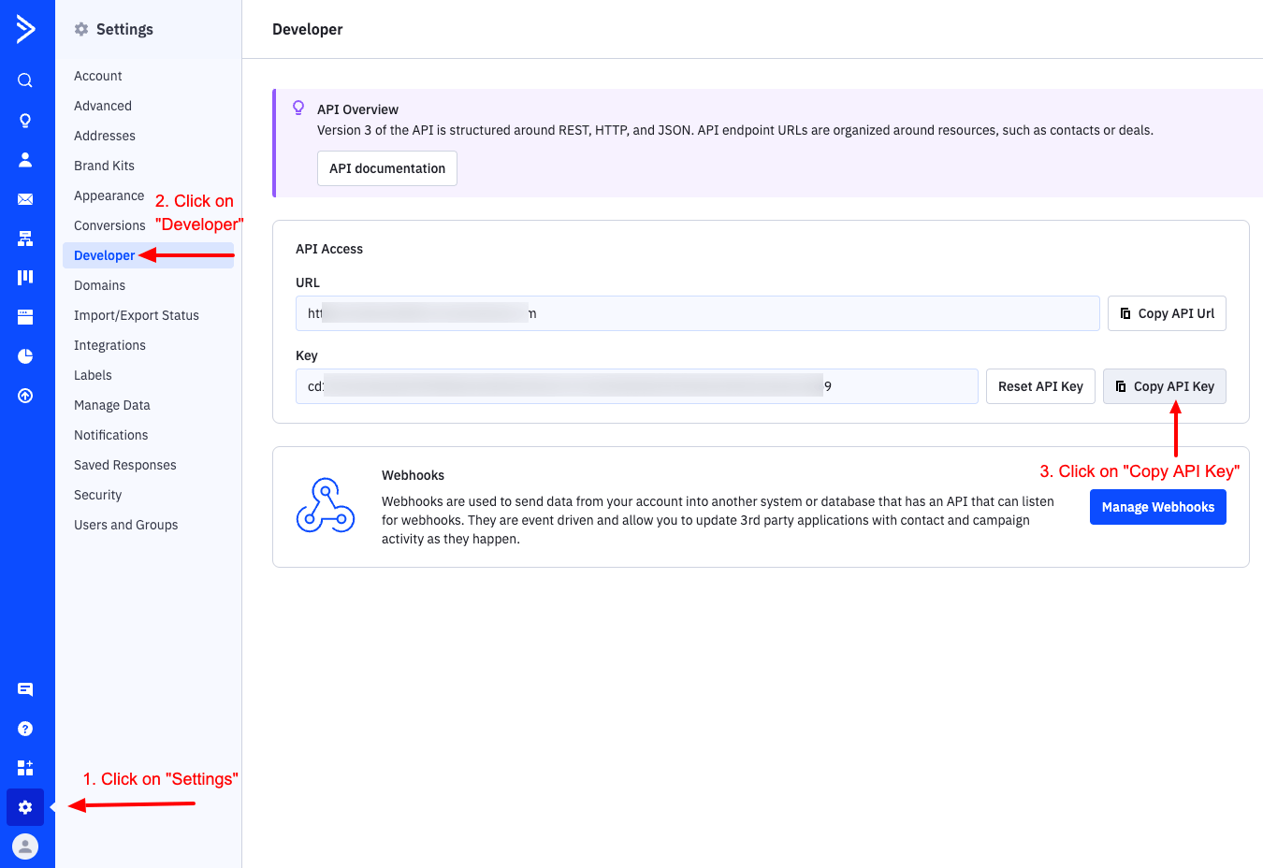
Task: Click the webhooks logo icon
Action: click(x=326, y=505)
